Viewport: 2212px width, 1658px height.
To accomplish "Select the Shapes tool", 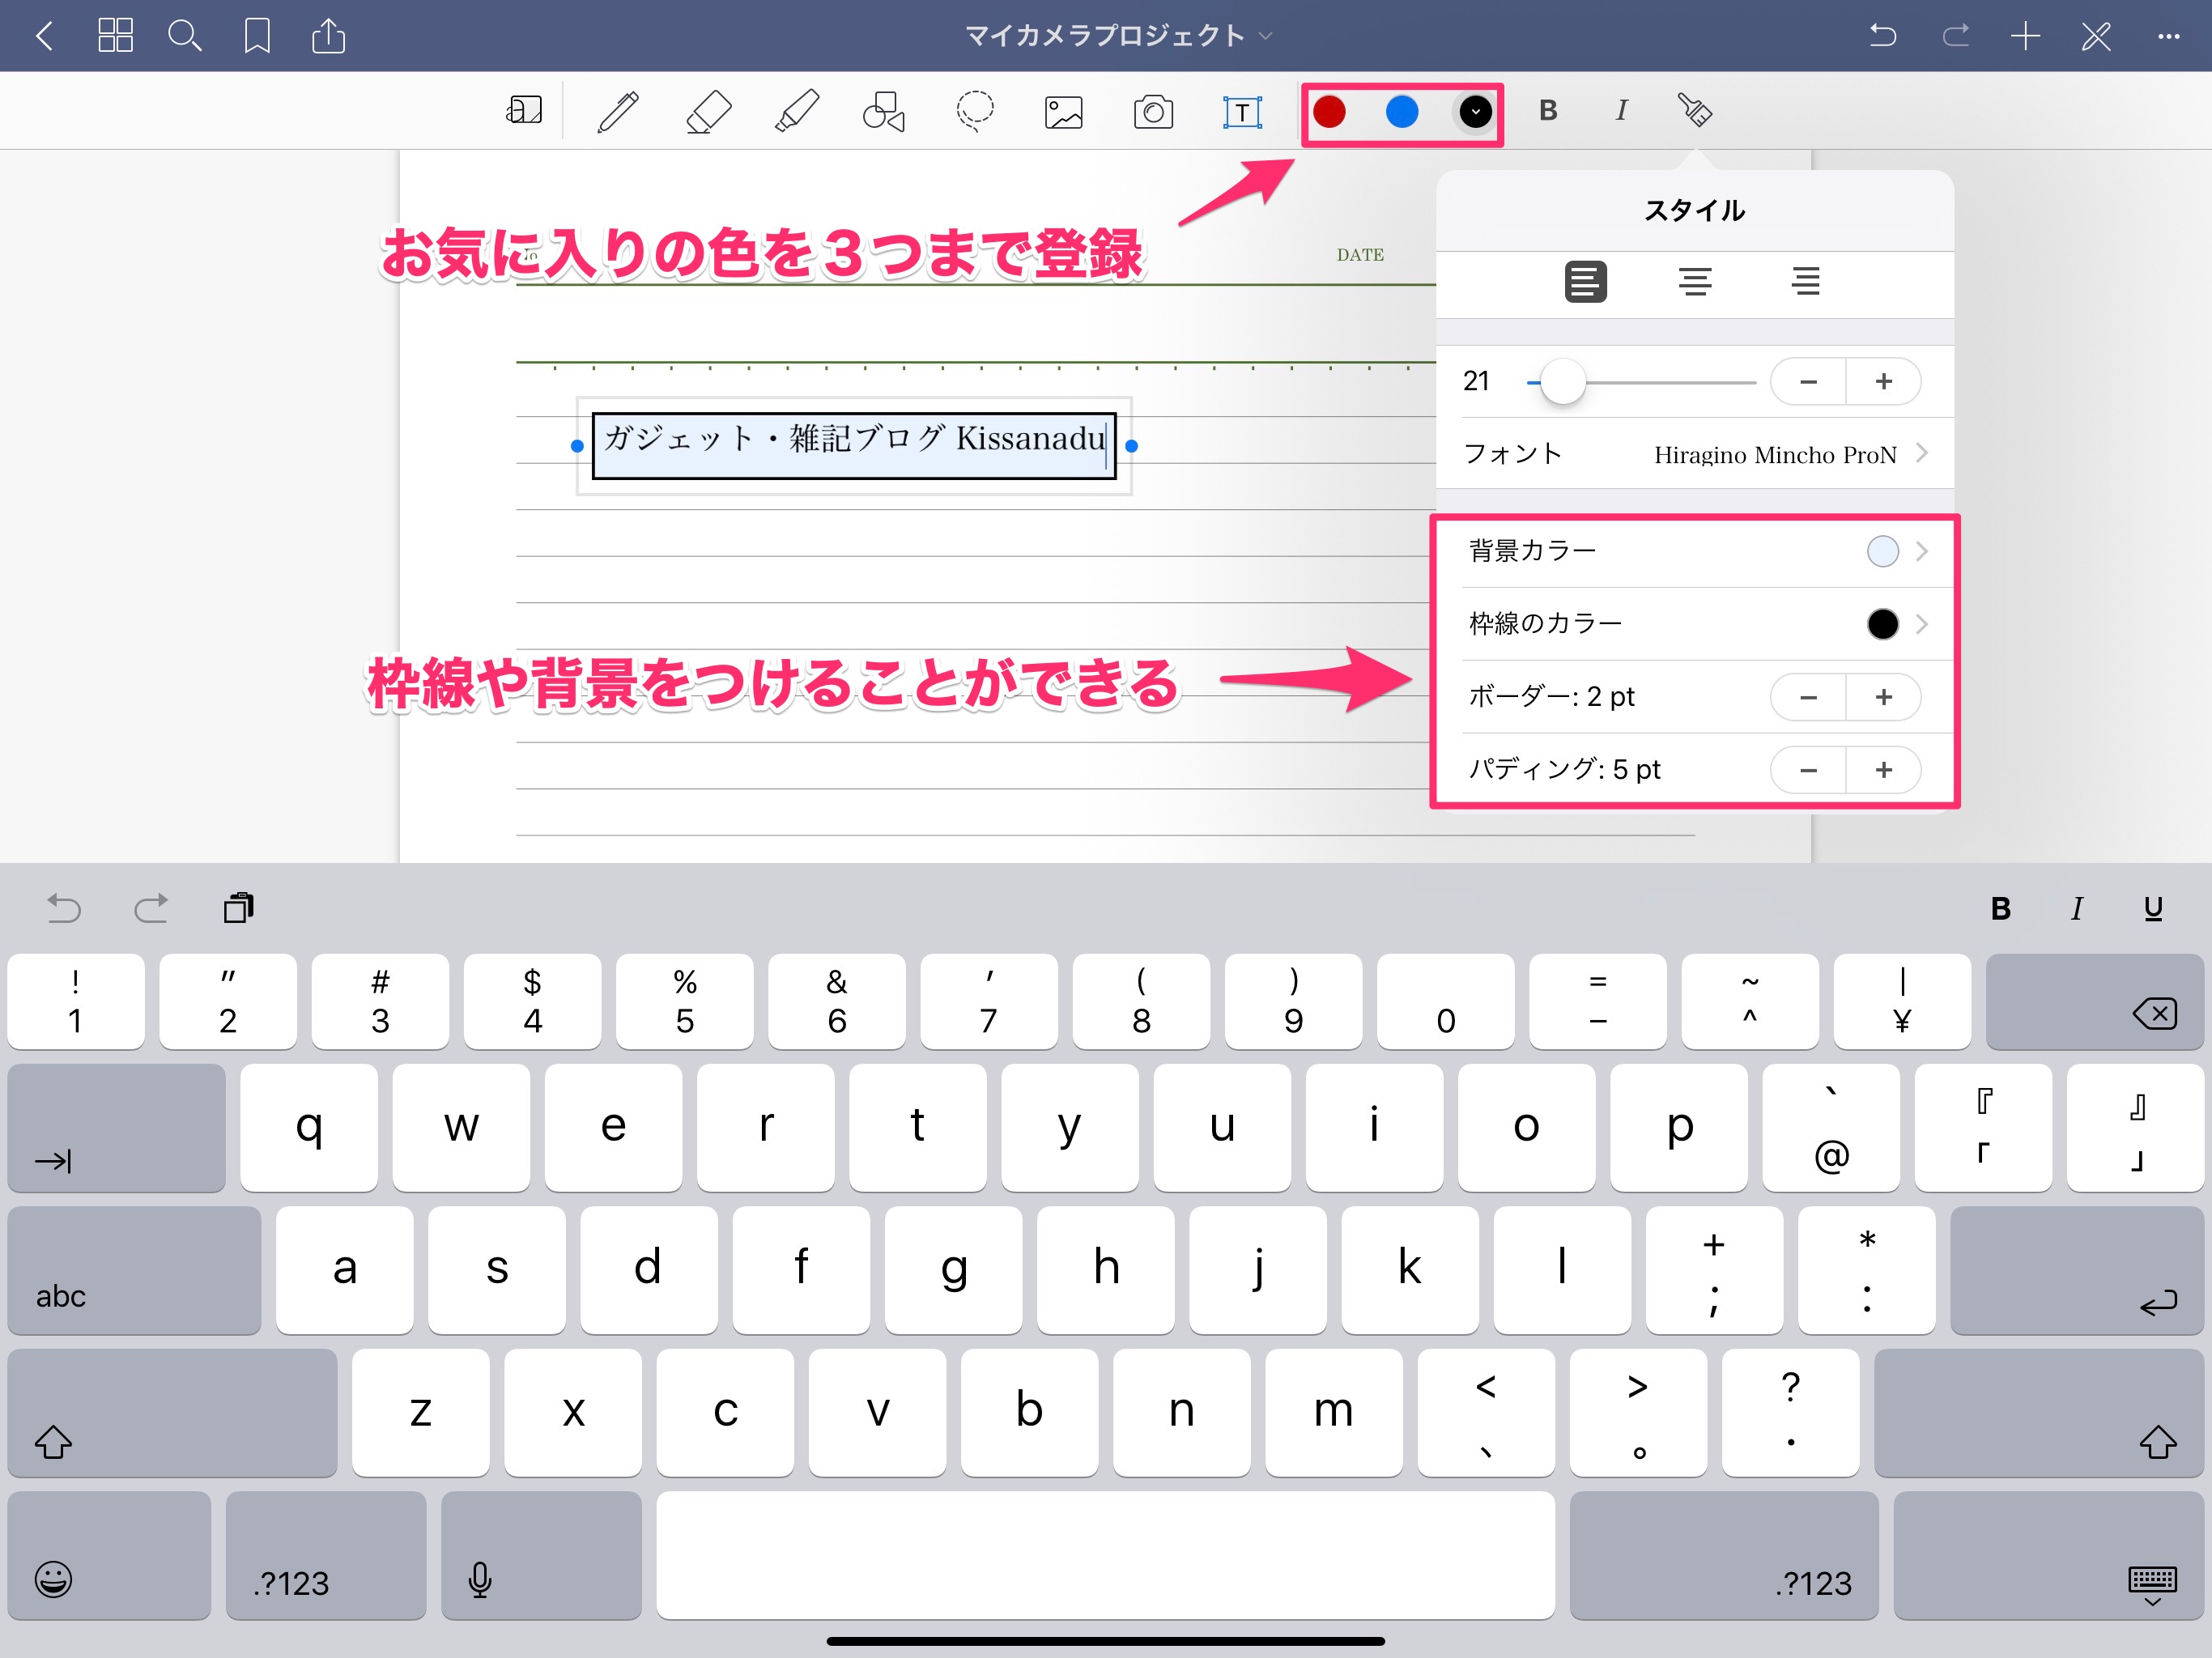I will click(x=884, y=111).
